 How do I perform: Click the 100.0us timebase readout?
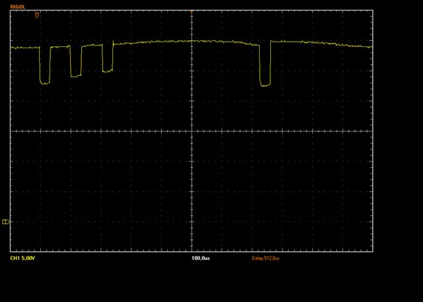200,258
